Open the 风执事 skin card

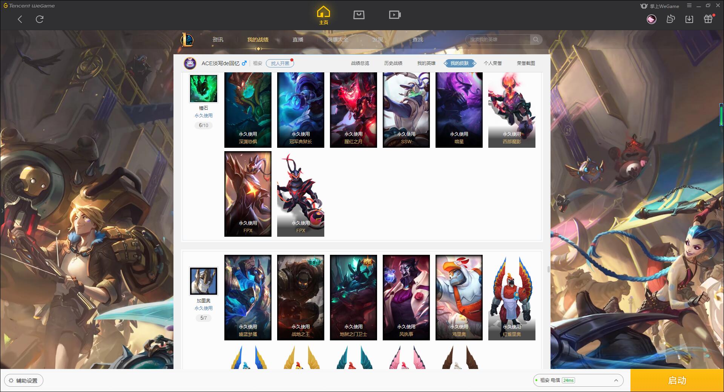point(406,297)
